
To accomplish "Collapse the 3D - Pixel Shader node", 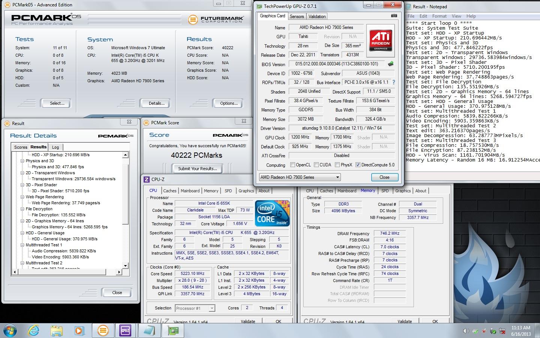I will pyautogui.click(x=22, y=185).
